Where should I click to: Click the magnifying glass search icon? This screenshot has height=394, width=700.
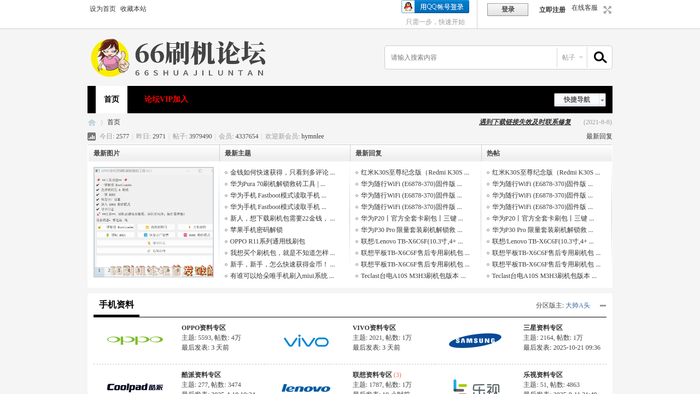click(600, 57)
